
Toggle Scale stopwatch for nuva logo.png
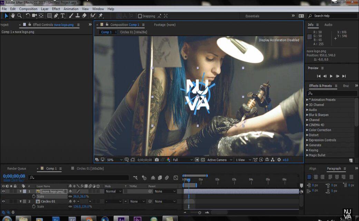click(x=34, y=196)
